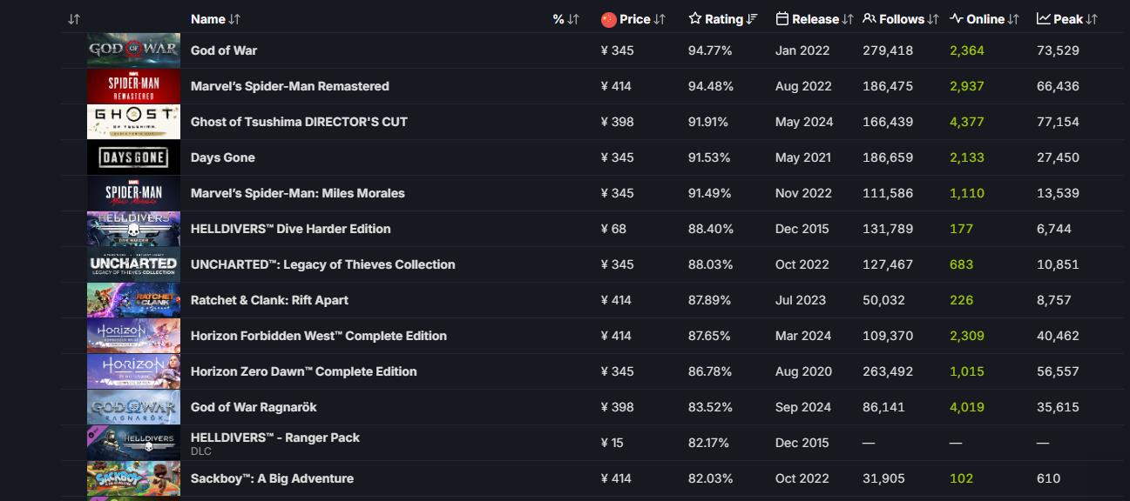Open Marvel's Spider-Man Remastered link
This screenshot has height=501, width=1130.
click(x=289, y=86)
